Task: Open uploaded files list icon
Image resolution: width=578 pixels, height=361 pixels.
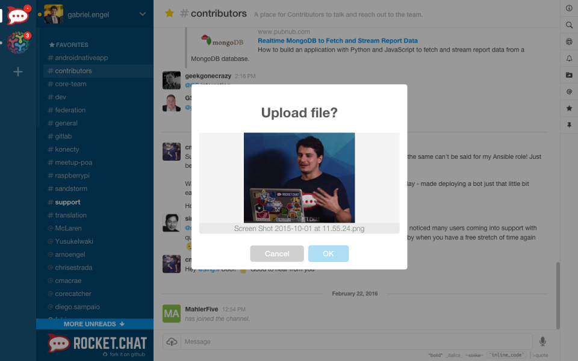Action: 569,75
